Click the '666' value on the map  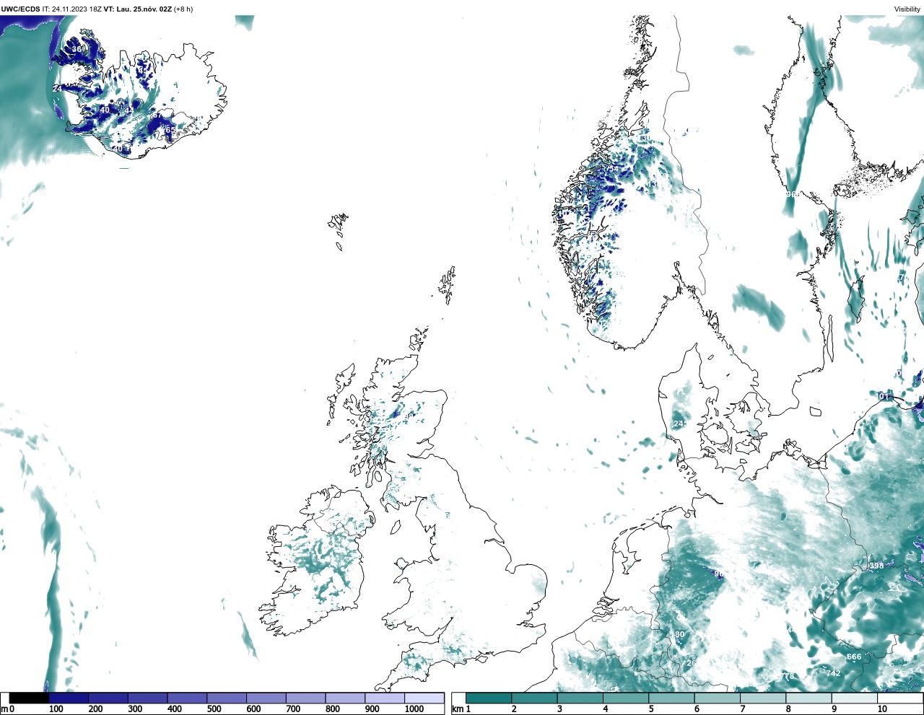(854, 657)
